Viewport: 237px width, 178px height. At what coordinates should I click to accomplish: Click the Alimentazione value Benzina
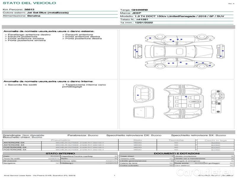[34, 16]
